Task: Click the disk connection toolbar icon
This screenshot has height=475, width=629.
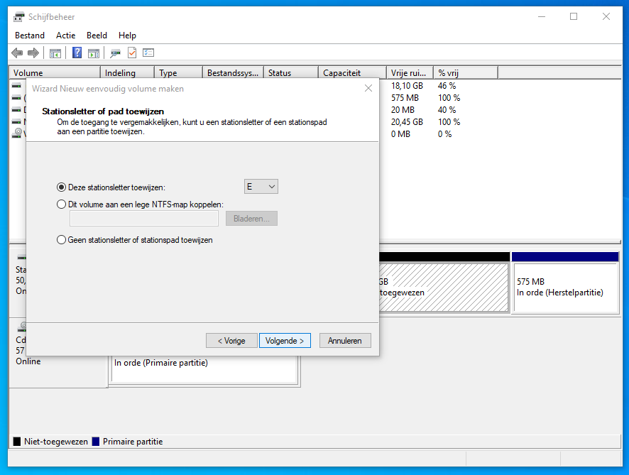Action: [x=115, y=53]
